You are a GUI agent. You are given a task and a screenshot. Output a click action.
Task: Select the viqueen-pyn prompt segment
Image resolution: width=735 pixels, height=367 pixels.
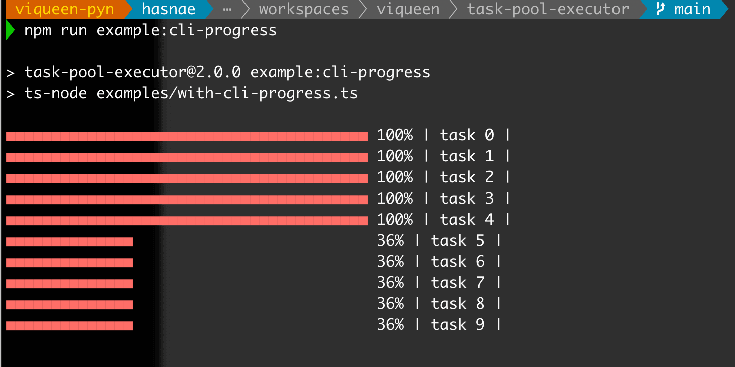pos(65,9)
